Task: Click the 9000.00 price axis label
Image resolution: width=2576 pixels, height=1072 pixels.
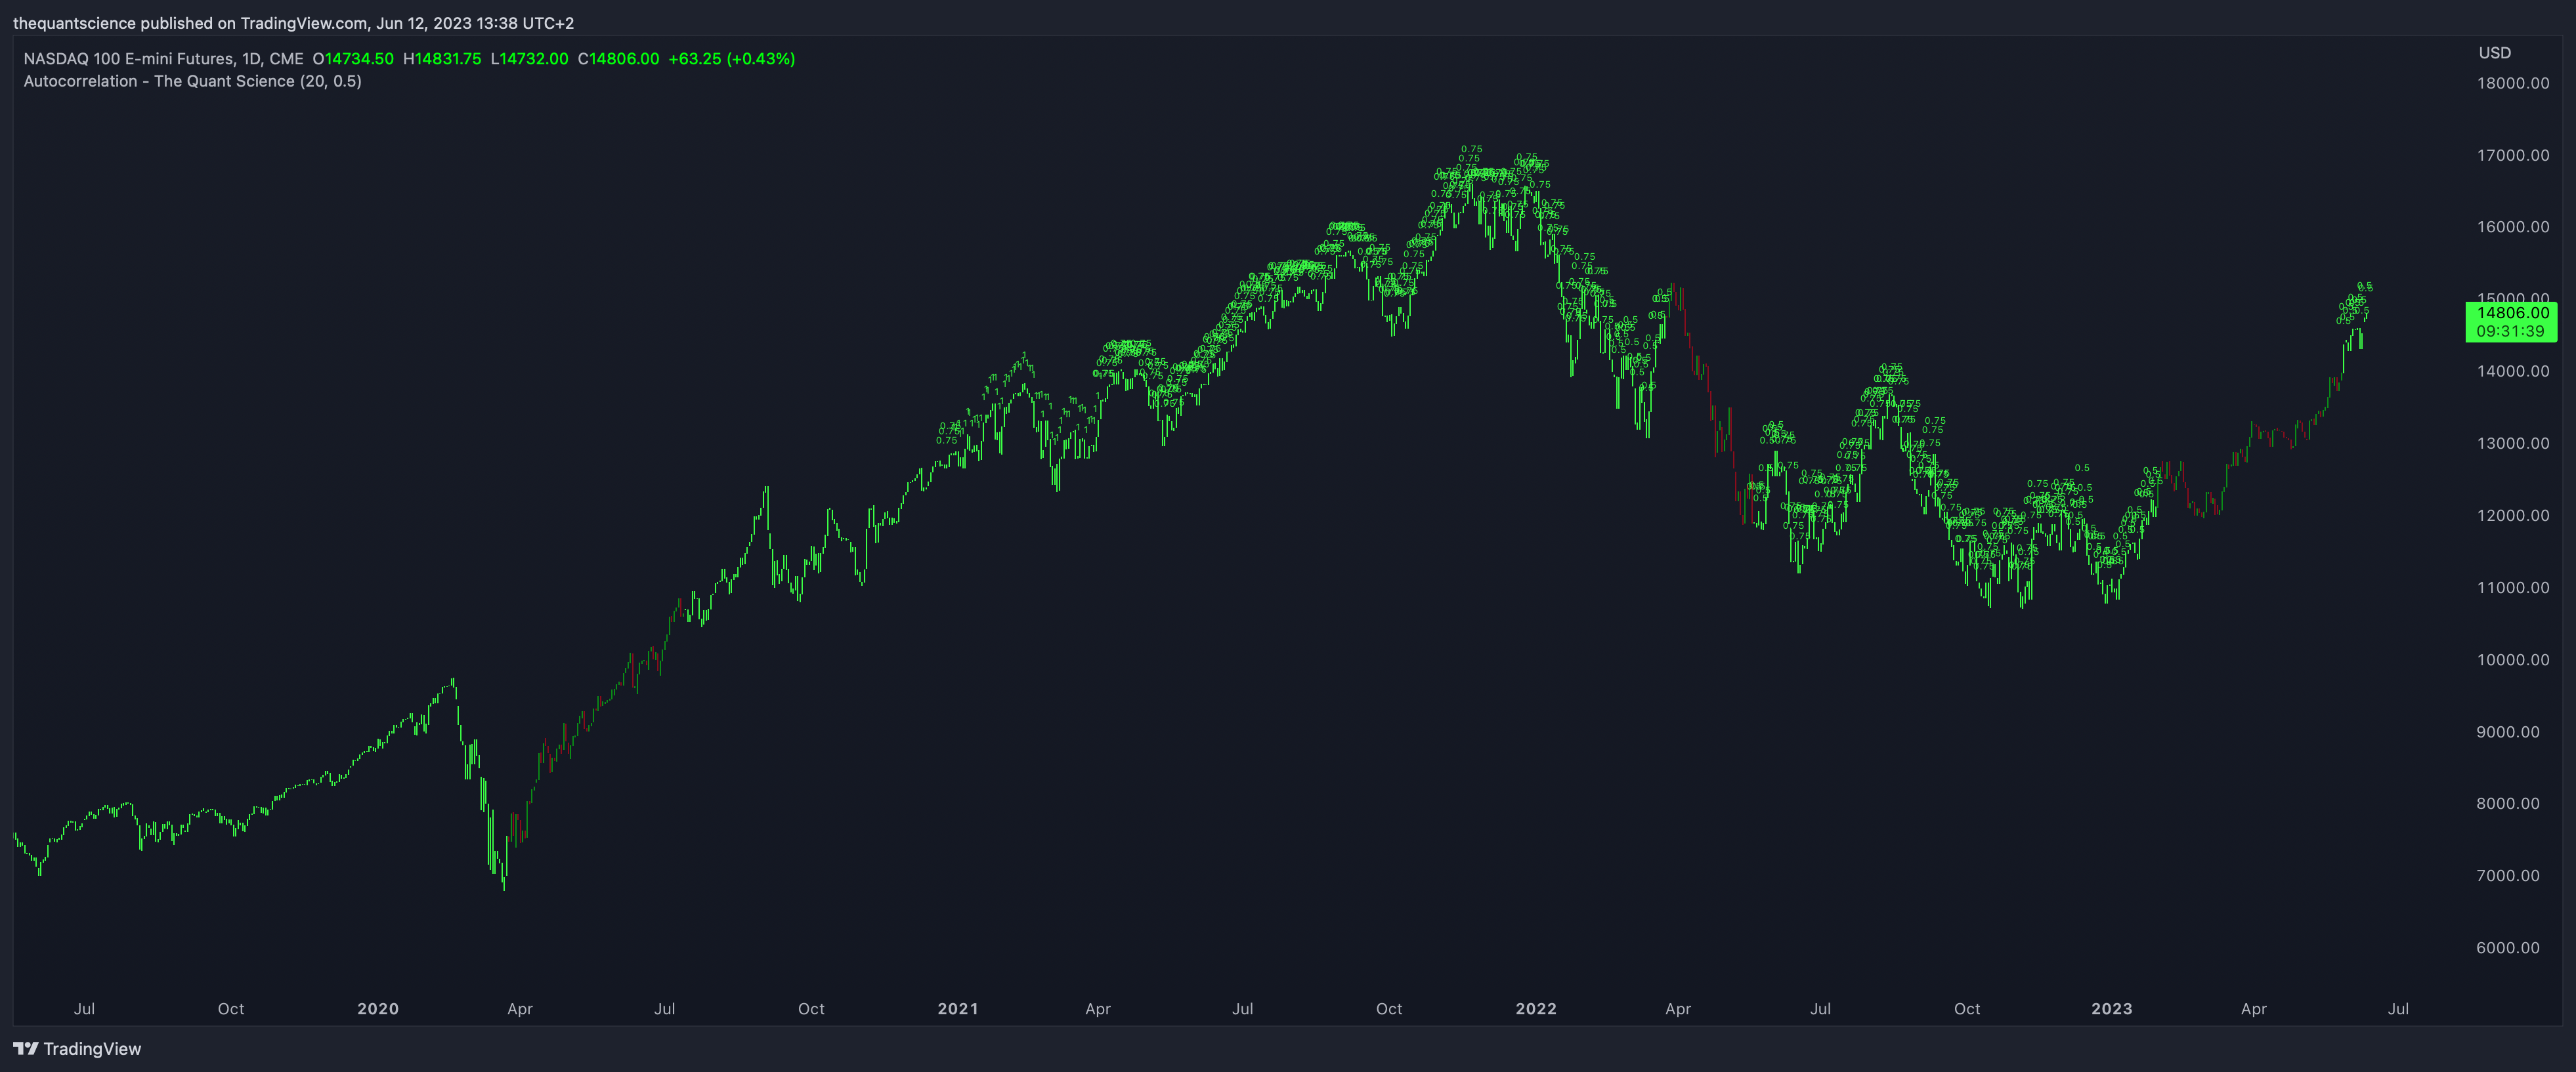Action: (2508, 732)
